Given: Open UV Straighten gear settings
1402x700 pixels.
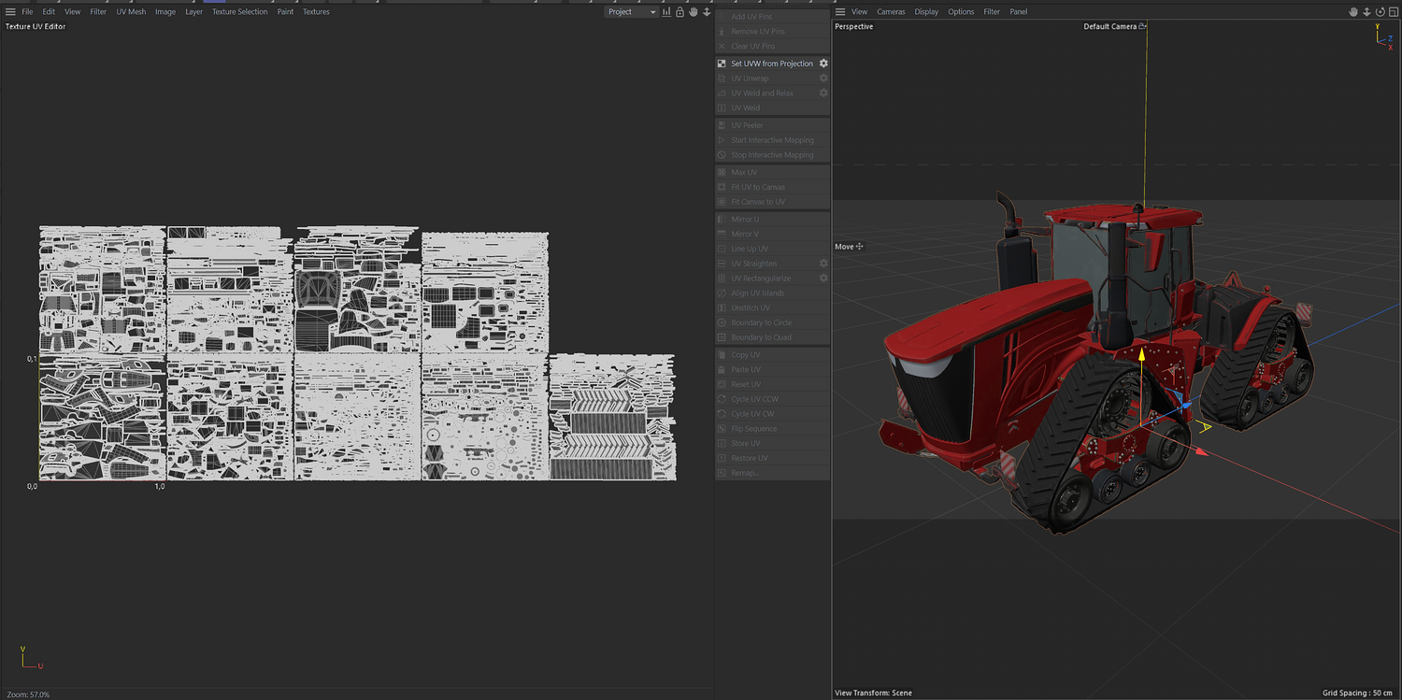Looking at the screenshot, I should click(823, 264).
